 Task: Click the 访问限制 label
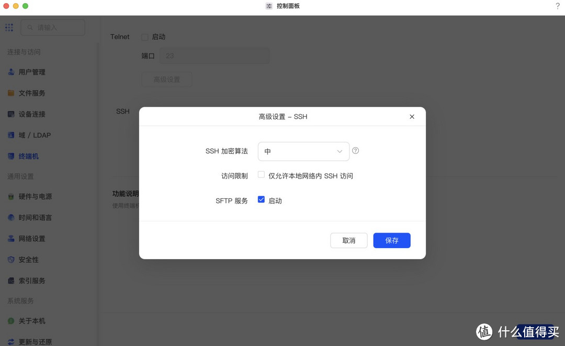tap(234, 176)
